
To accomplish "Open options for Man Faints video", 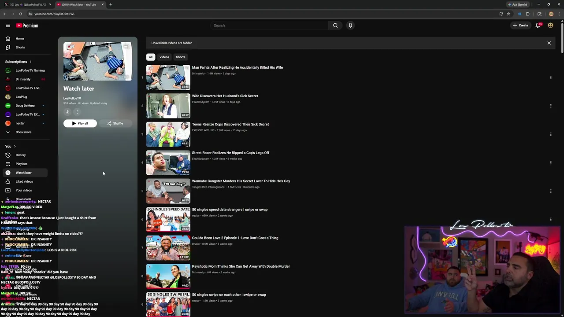I will tap(551, 77).
